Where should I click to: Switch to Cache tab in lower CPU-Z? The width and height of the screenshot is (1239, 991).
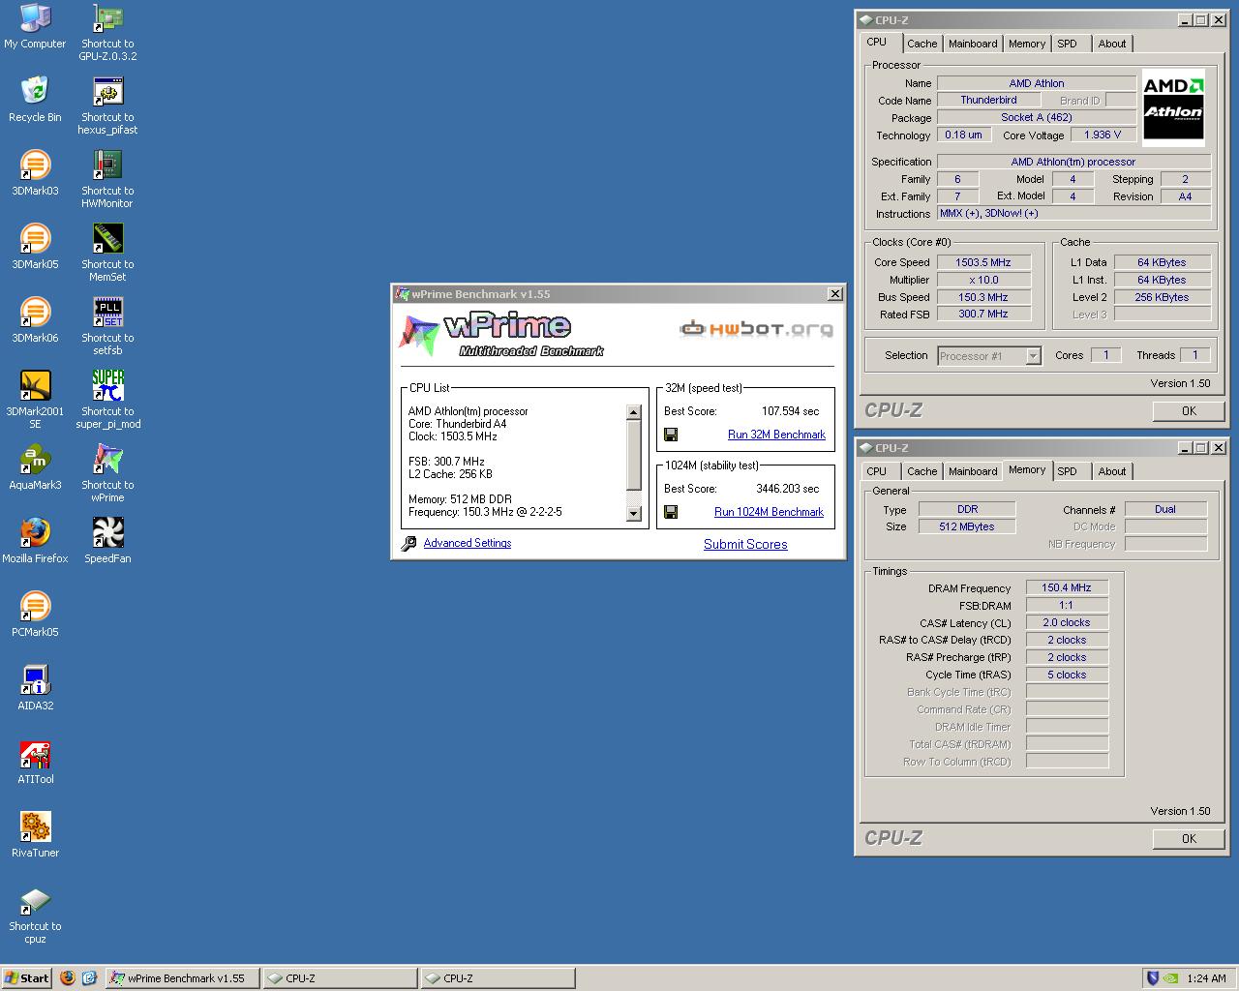point(922,471)
